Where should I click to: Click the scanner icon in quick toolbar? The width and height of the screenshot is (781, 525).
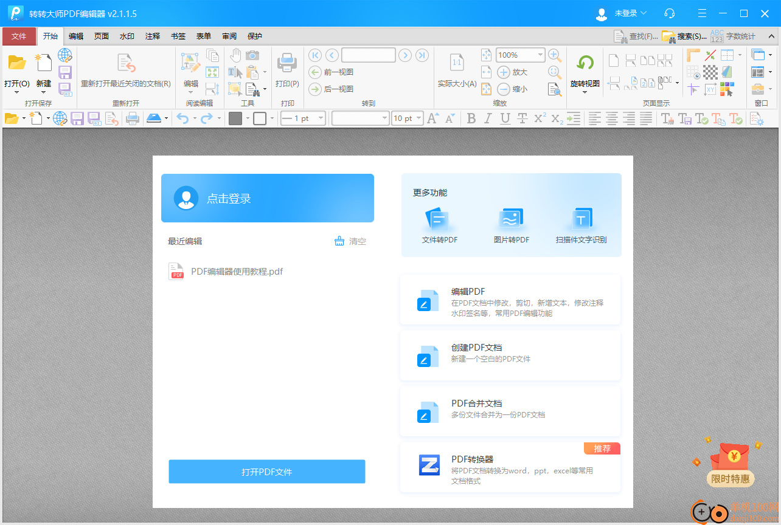tap(154, 118)
